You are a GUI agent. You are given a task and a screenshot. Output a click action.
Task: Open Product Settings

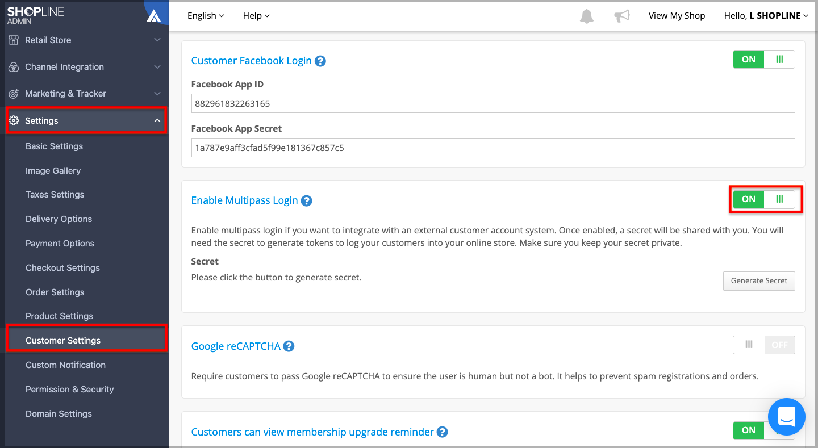coord(59,316)
